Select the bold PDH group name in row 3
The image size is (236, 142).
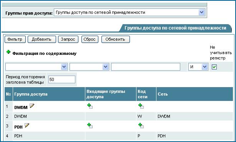[18, 127]
